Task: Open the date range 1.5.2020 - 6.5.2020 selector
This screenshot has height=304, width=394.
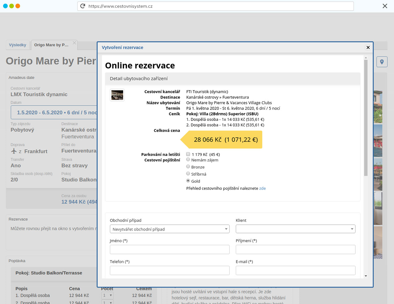Action: [x=54, y=113]
